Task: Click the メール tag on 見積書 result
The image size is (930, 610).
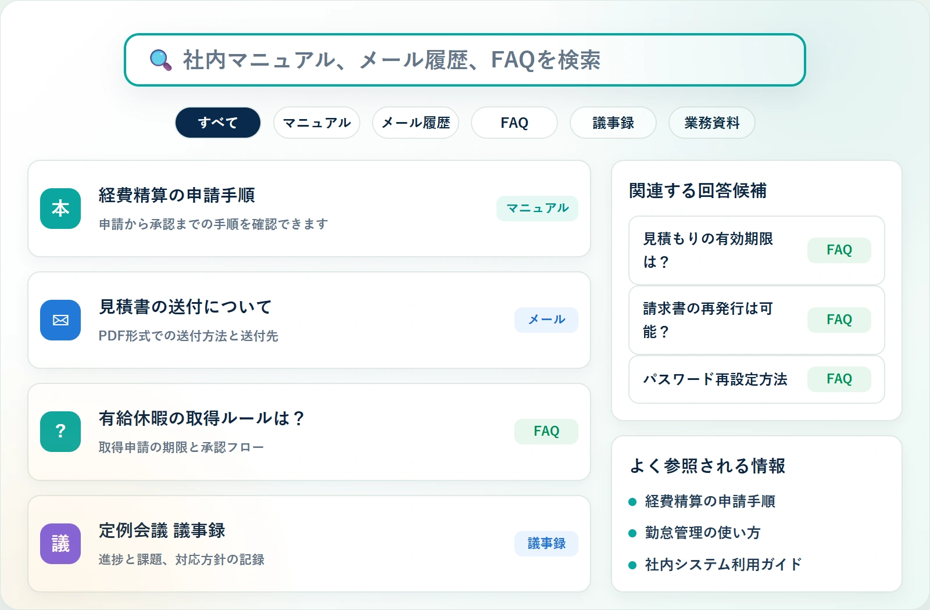Action: point(546,320)
